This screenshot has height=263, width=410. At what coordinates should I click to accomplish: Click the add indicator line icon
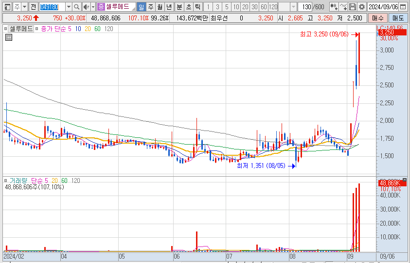pos(343,7)
